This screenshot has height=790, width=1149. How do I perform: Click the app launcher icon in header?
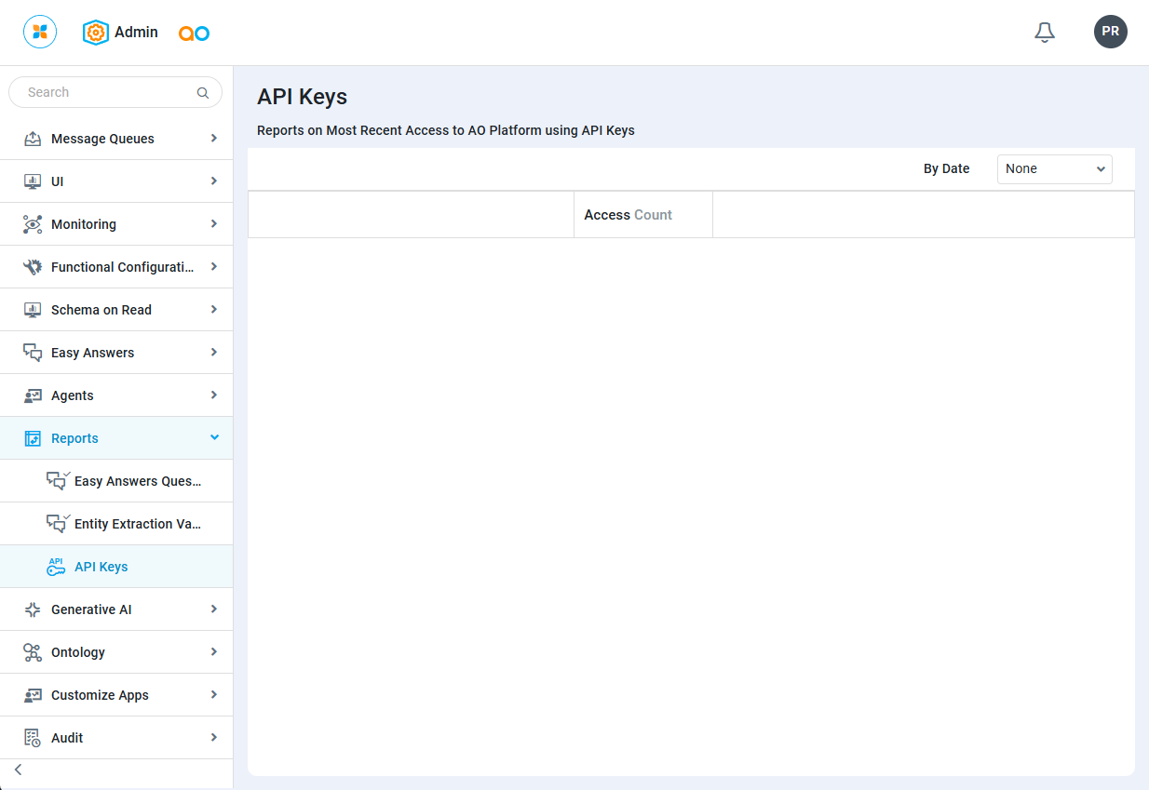point(40,32)
